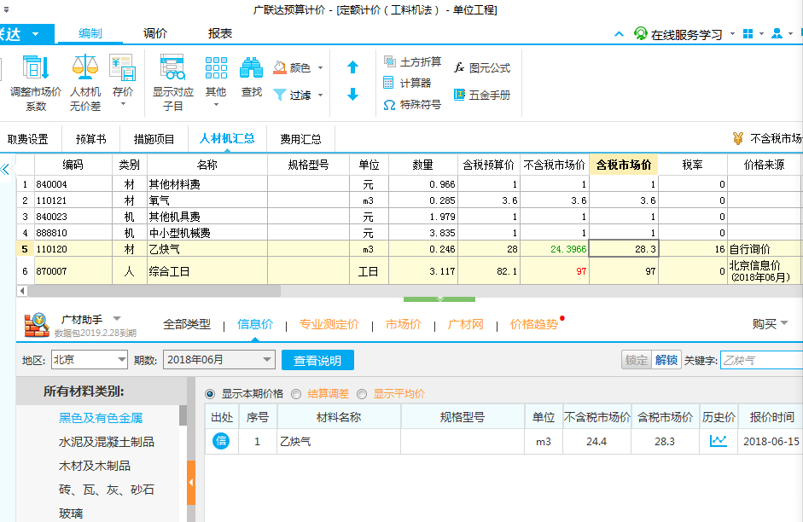The image size is (803, 522).
Task: Open the 费用汇总 tab
Action: (300, 139)
